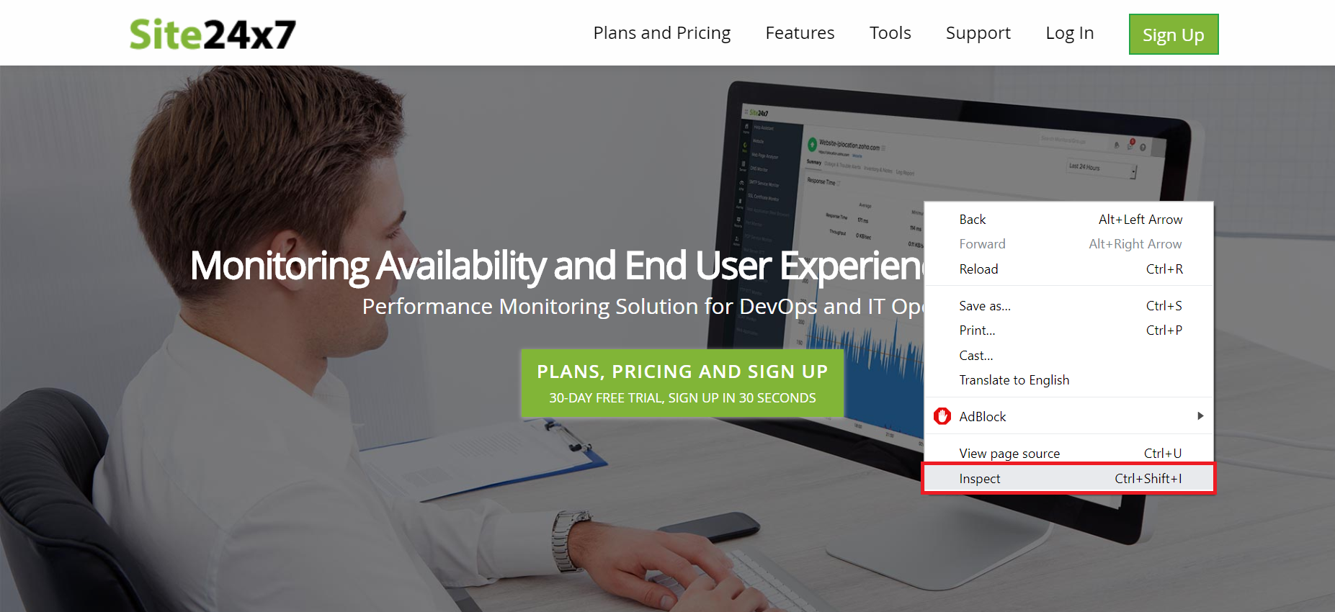Open Plans and Pricing page
Image resolution: width=1335 pixels, height=612 pixels.
click(661, 33)
